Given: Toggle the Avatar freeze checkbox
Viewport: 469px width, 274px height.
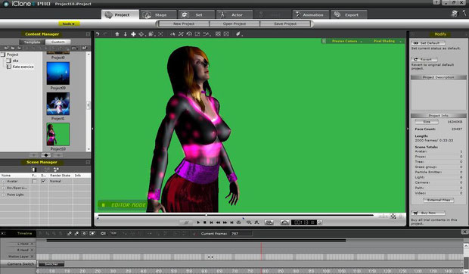Looking at the screenshot, I should pyautogui.click(x=34, y=181).
